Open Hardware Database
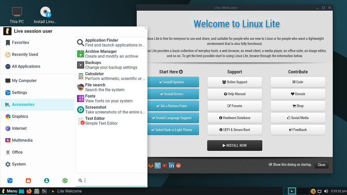 click(x=234, y=118)
